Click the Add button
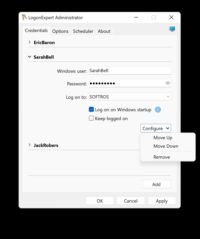This screenshot has width=200, height=239. [157, 184]
